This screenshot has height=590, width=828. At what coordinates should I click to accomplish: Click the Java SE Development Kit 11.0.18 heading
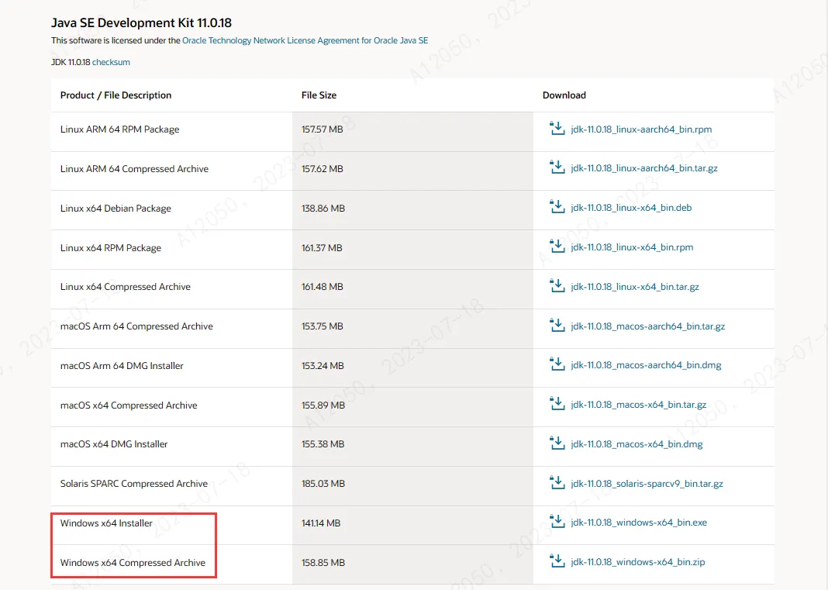pos(142,22)
